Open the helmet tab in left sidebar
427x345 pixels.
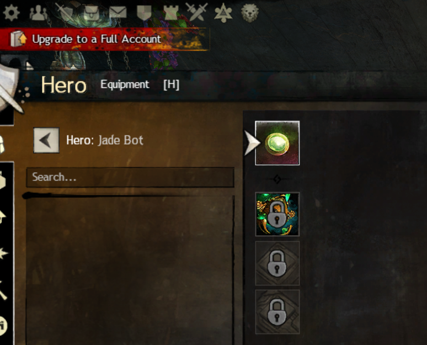pyautogui.click(x=2, y=144)
